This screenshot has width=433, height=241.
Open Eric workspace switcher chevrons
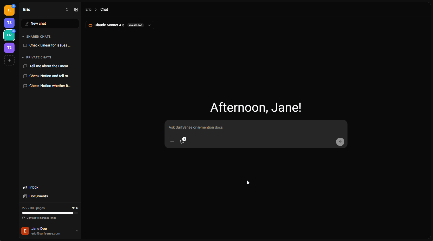coord(67,10)
